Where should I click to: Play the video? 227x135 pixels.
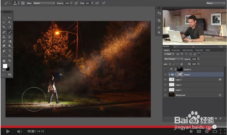8,131
